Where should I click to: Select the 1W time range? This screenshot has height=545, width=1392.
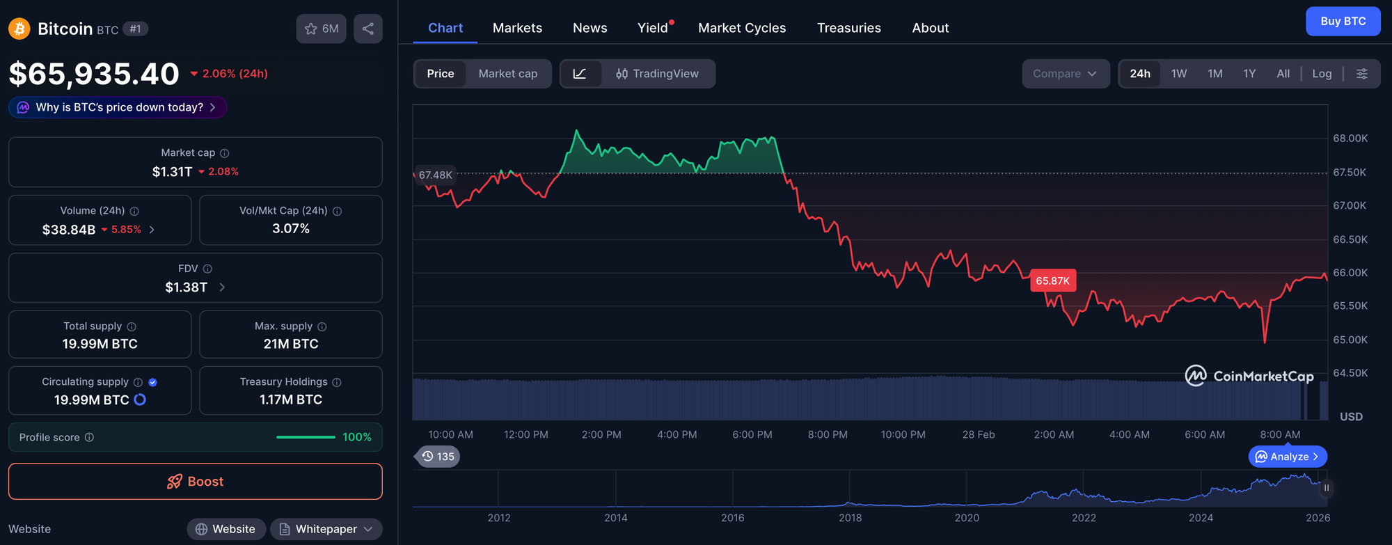[x=1178, y=74]
